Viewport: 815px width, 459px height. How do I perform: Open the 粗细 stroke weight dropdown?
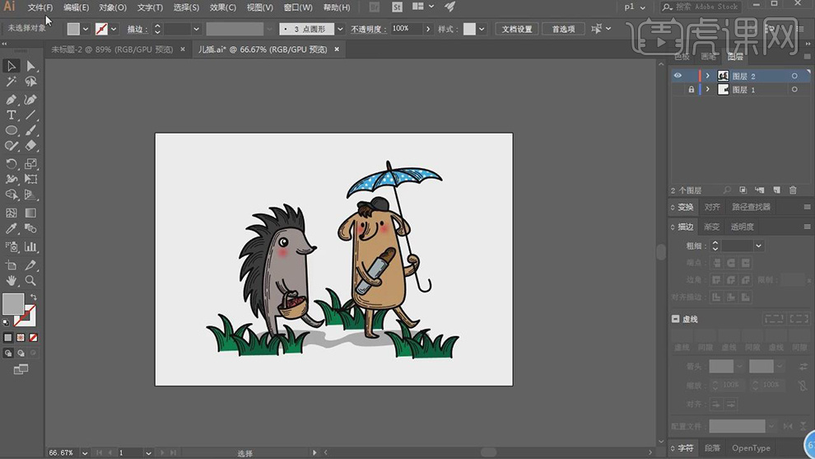(758, 246)
